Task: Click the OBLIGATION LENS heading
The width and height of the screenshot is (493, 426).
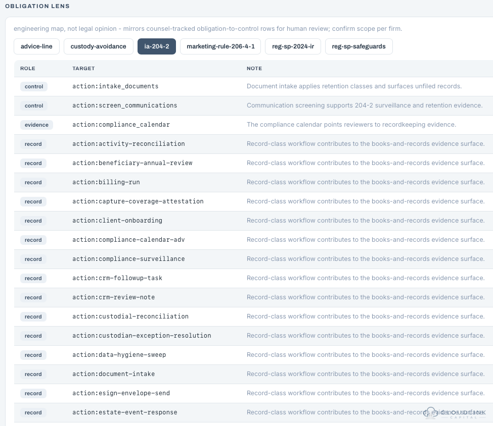Action: [x=37, y=6]
